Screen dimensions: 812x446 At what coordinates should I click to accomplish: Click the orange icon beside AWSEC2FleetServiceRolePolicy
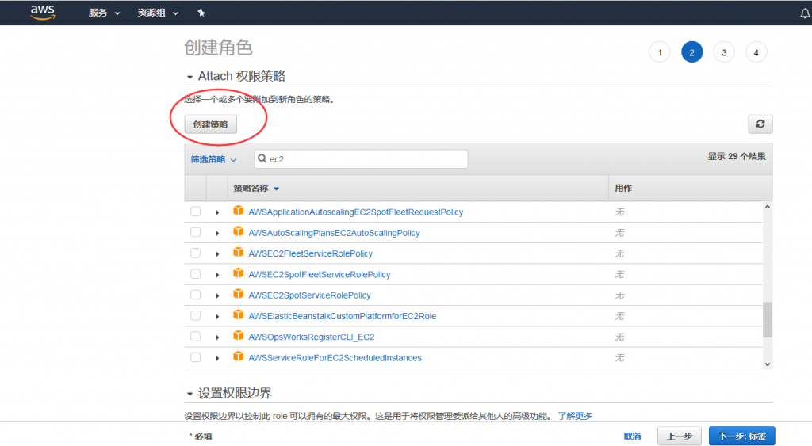[x=238, y=253]
